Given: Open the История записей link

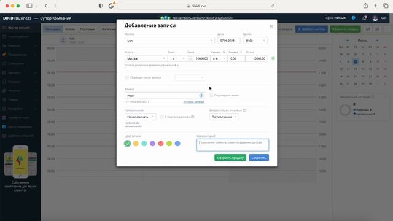Looking at the screenshot, I should pyautogui.click(x=194, y=102).
